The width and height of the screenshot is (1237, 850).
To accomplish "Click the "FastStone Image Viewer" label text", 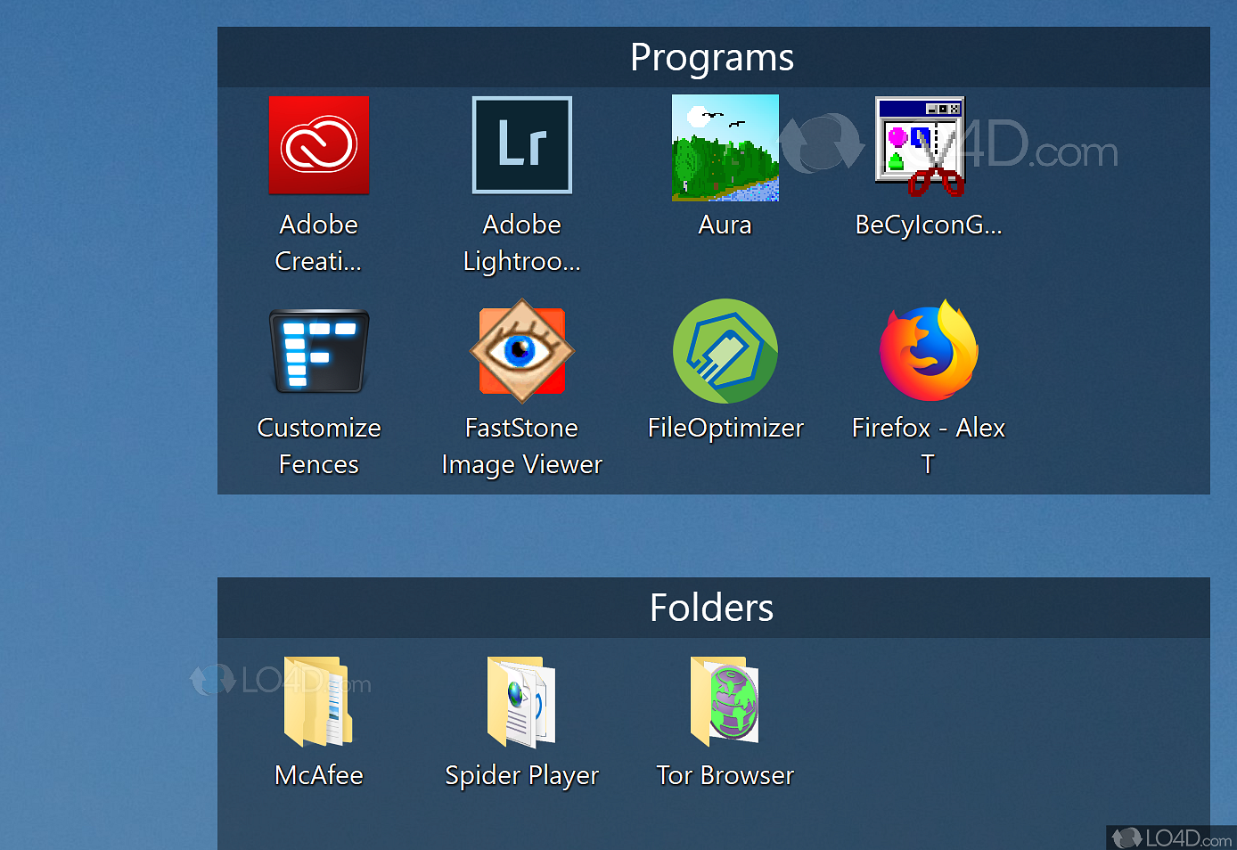I will pos(522,445).
